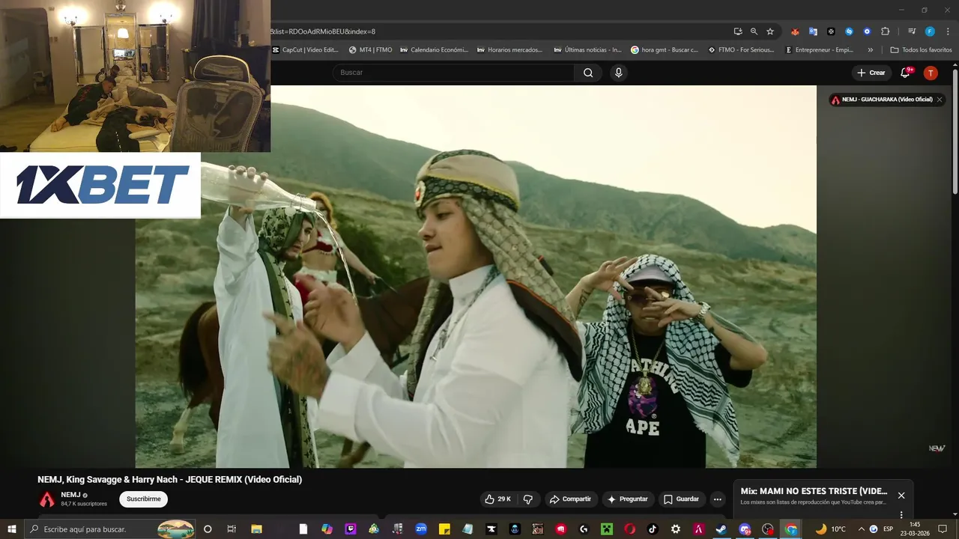Image resolution: width=959 pixels, height=539 pixels.
Task: Click the Preguntar button
Action: pyautogui.click(x=628, y=499)
